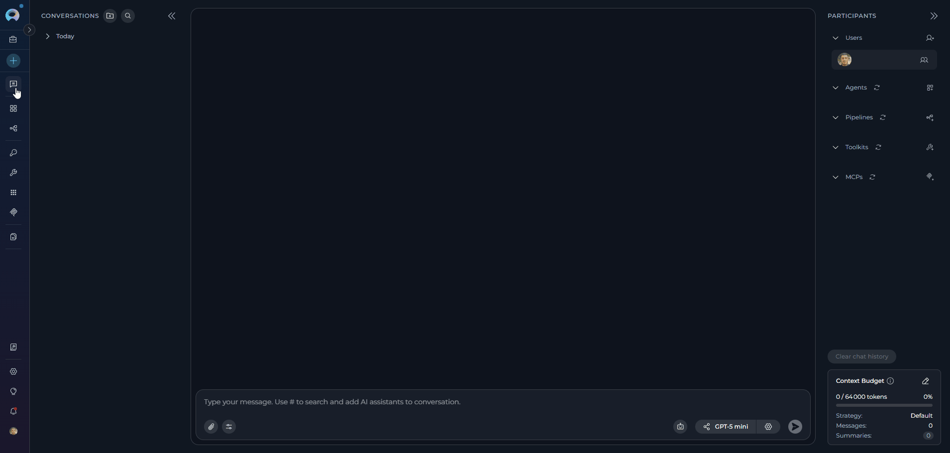Search conversations using the magnifier icon

128,16
